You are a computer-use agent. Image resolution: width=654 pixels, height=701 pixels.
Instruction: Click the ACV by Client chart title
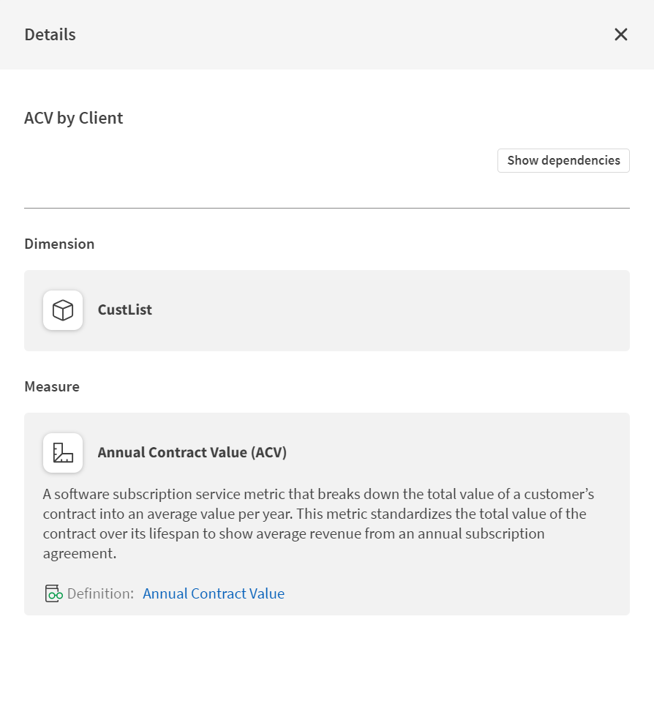point(74,118)
